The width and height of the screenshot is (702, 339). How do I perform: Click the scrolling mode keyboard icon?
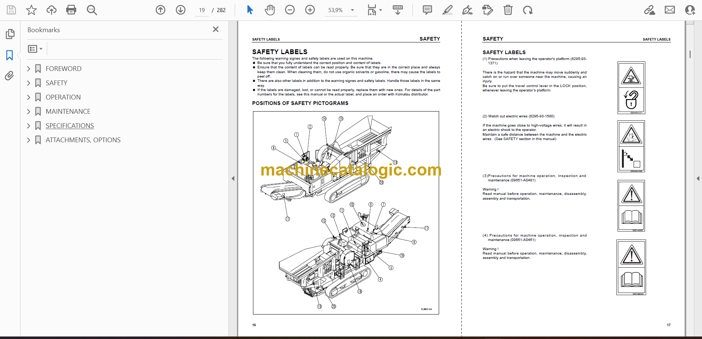point(398,10)
